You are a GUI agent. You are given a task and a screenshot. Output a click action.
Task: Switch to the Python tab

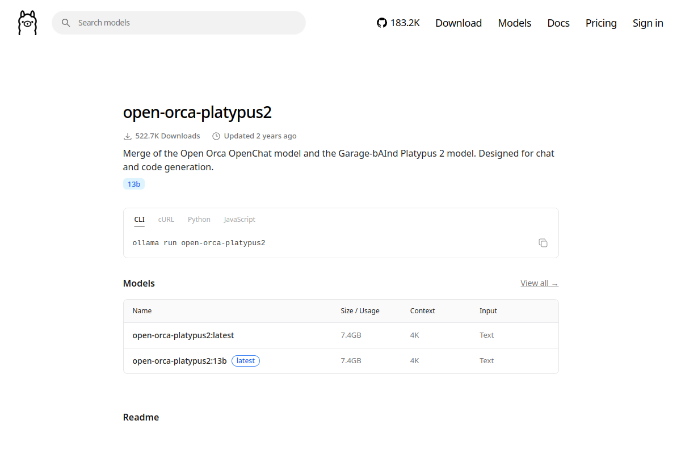pyautogui.click(x=199, y=220)
